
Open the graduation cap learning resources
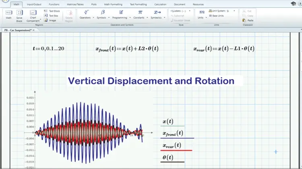tap(293, 4)
